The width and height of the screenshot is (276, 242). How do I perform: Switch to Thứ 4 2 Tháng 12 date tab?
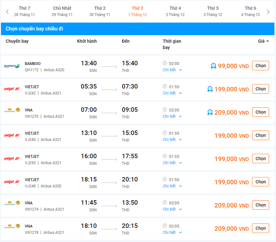[175, 11]
